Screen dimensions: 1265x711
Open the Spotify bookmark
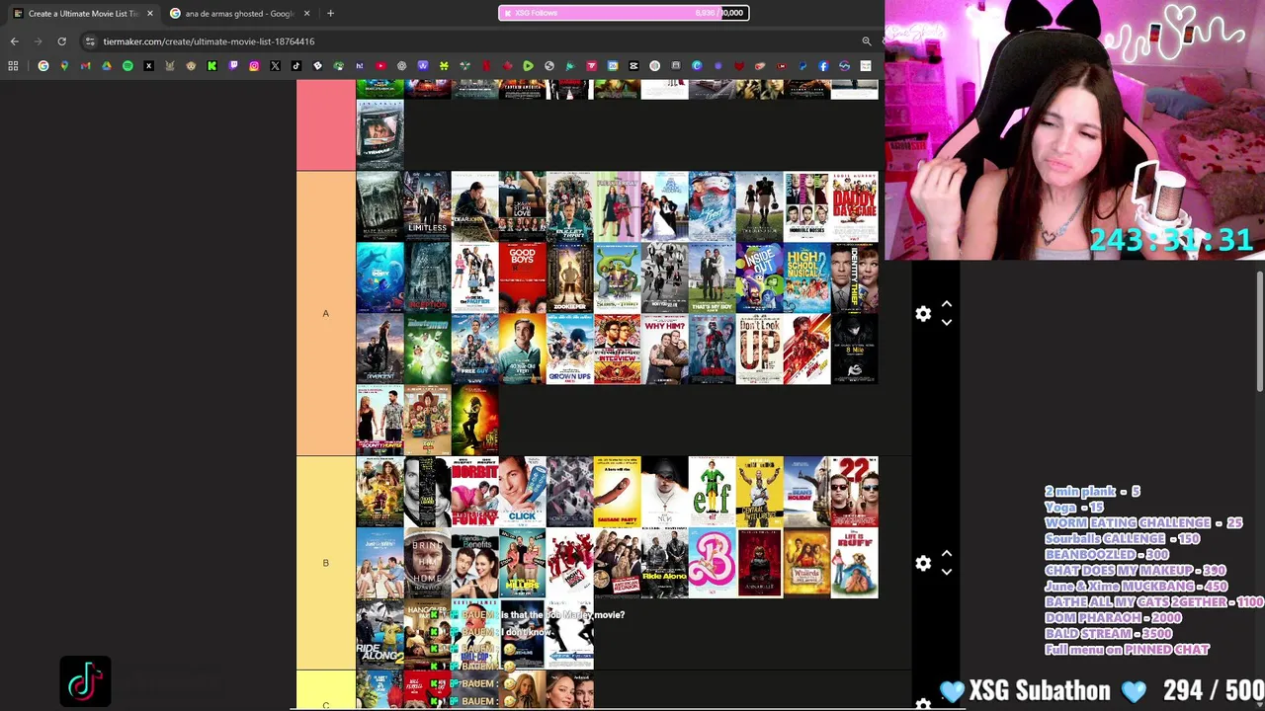[127, 66]
